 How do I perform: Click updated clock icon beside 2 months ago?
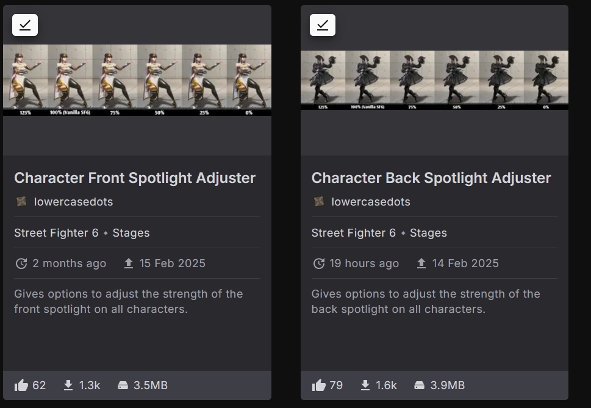[21, 263]
